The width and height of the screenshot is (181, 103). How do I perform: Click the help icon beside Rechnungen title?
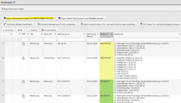pos(14,2)
